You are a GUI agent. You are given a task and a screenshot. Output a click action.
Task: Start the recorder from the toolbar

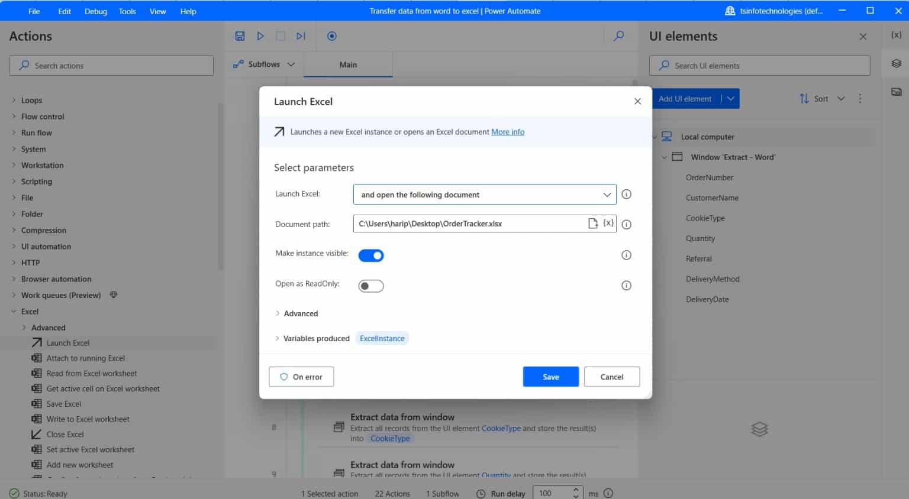[x=331, y=35]
